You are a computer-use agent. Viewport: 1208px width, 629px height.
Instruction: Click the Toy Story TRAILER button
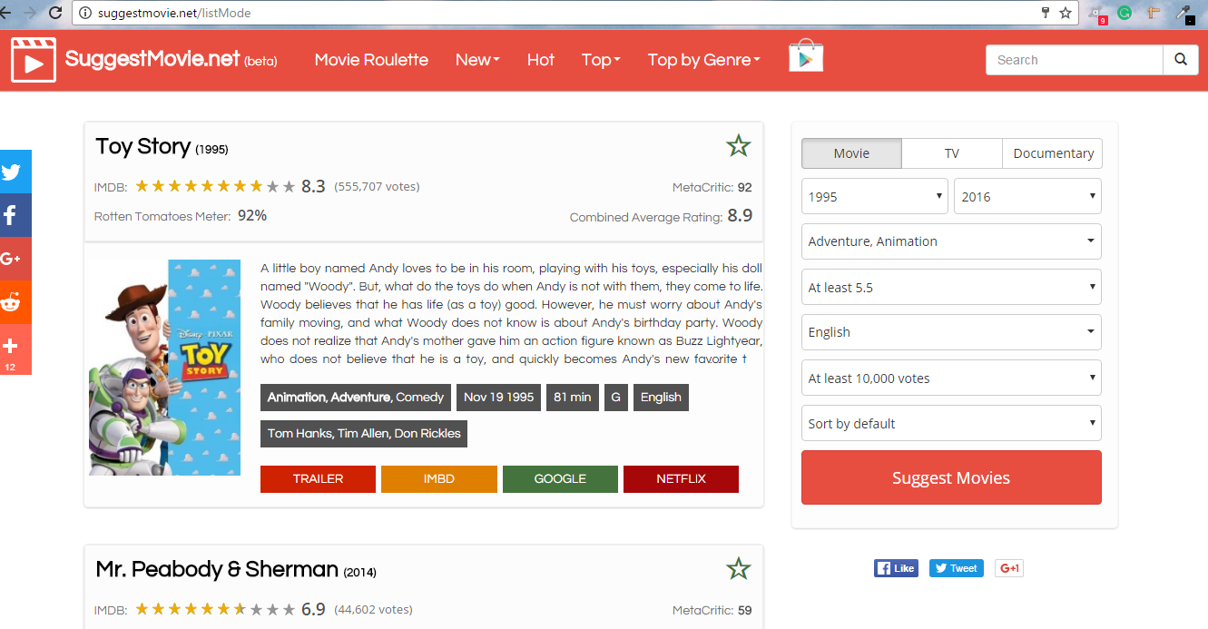click(318, 479)
